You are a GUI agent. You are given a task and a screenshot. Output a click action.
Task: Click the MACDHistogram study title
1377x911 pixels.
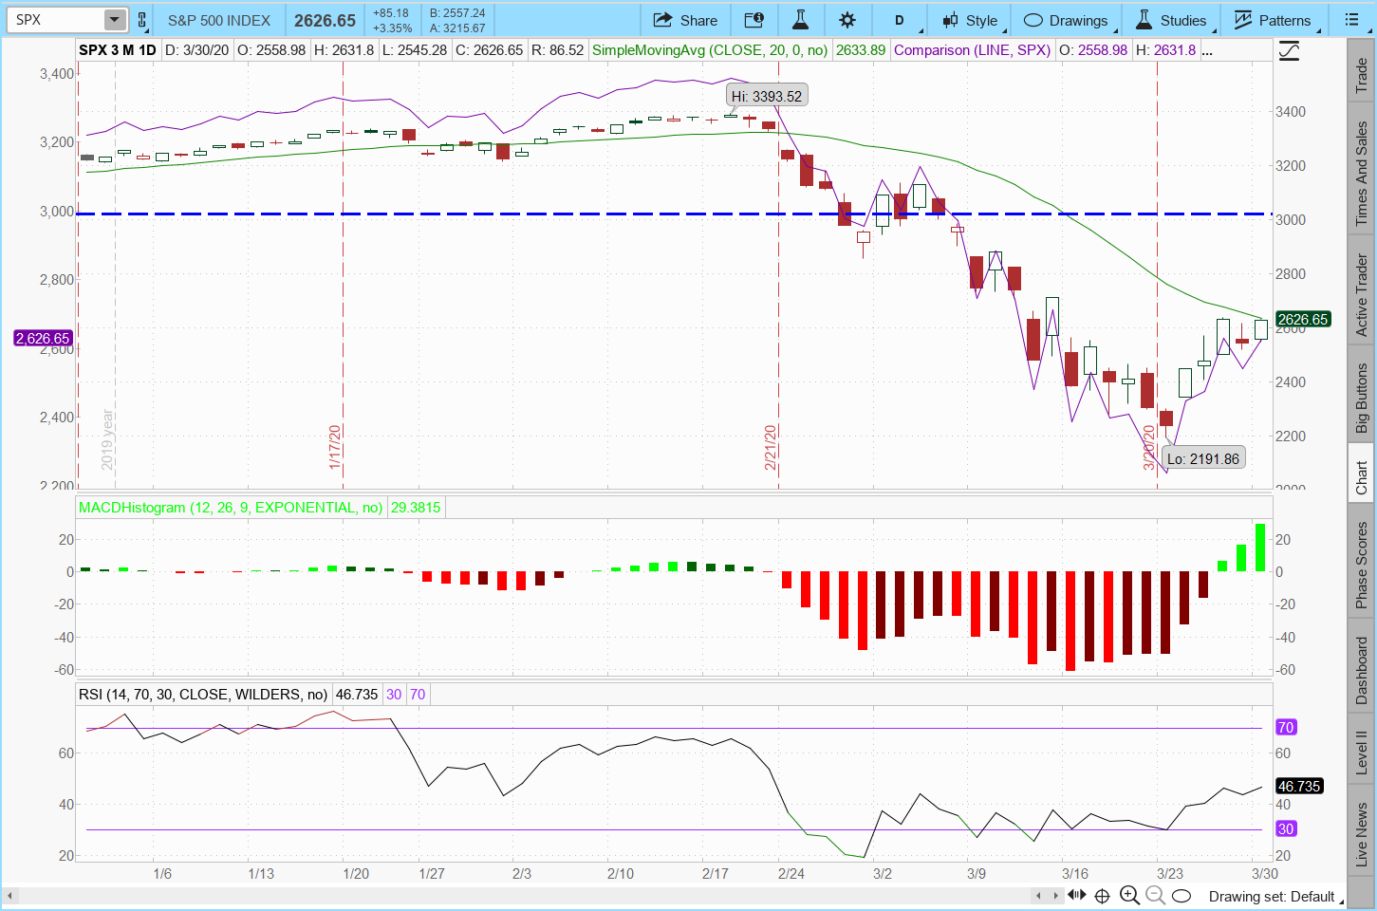[231, 508]
